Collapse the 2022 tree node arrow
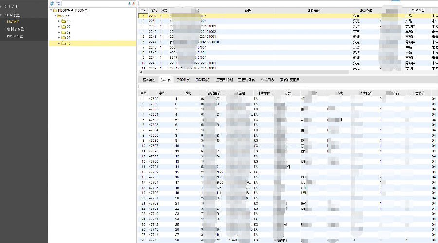Screen dimensions: 438x243 [55, 16]
